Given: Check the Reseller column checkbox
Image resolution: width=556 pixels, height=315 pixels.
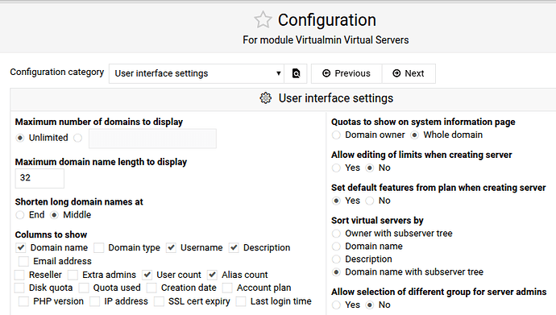Looking at the screenshot, I should tap(19, 275).
